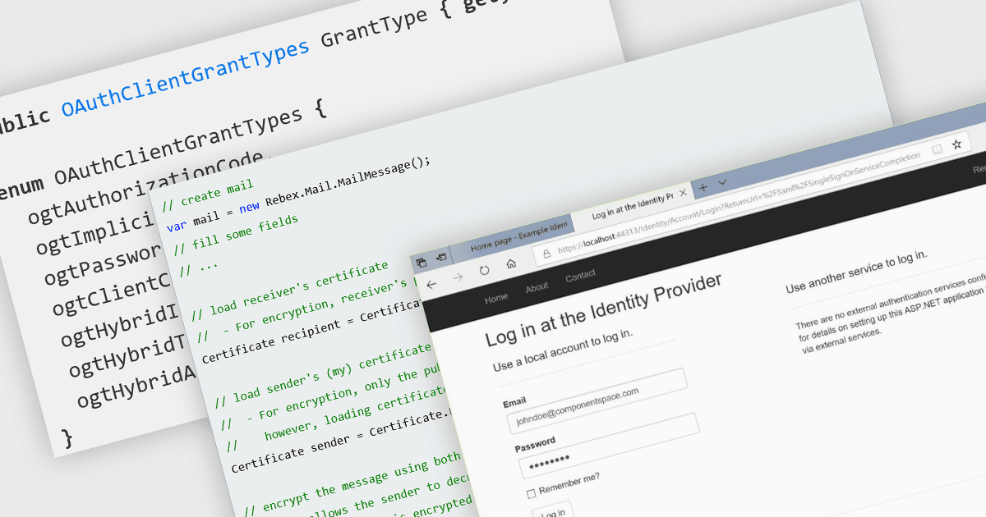Click '// create mail' comment in code
The width and height of the screenshot is (986, 517).
tap(207, 195)
